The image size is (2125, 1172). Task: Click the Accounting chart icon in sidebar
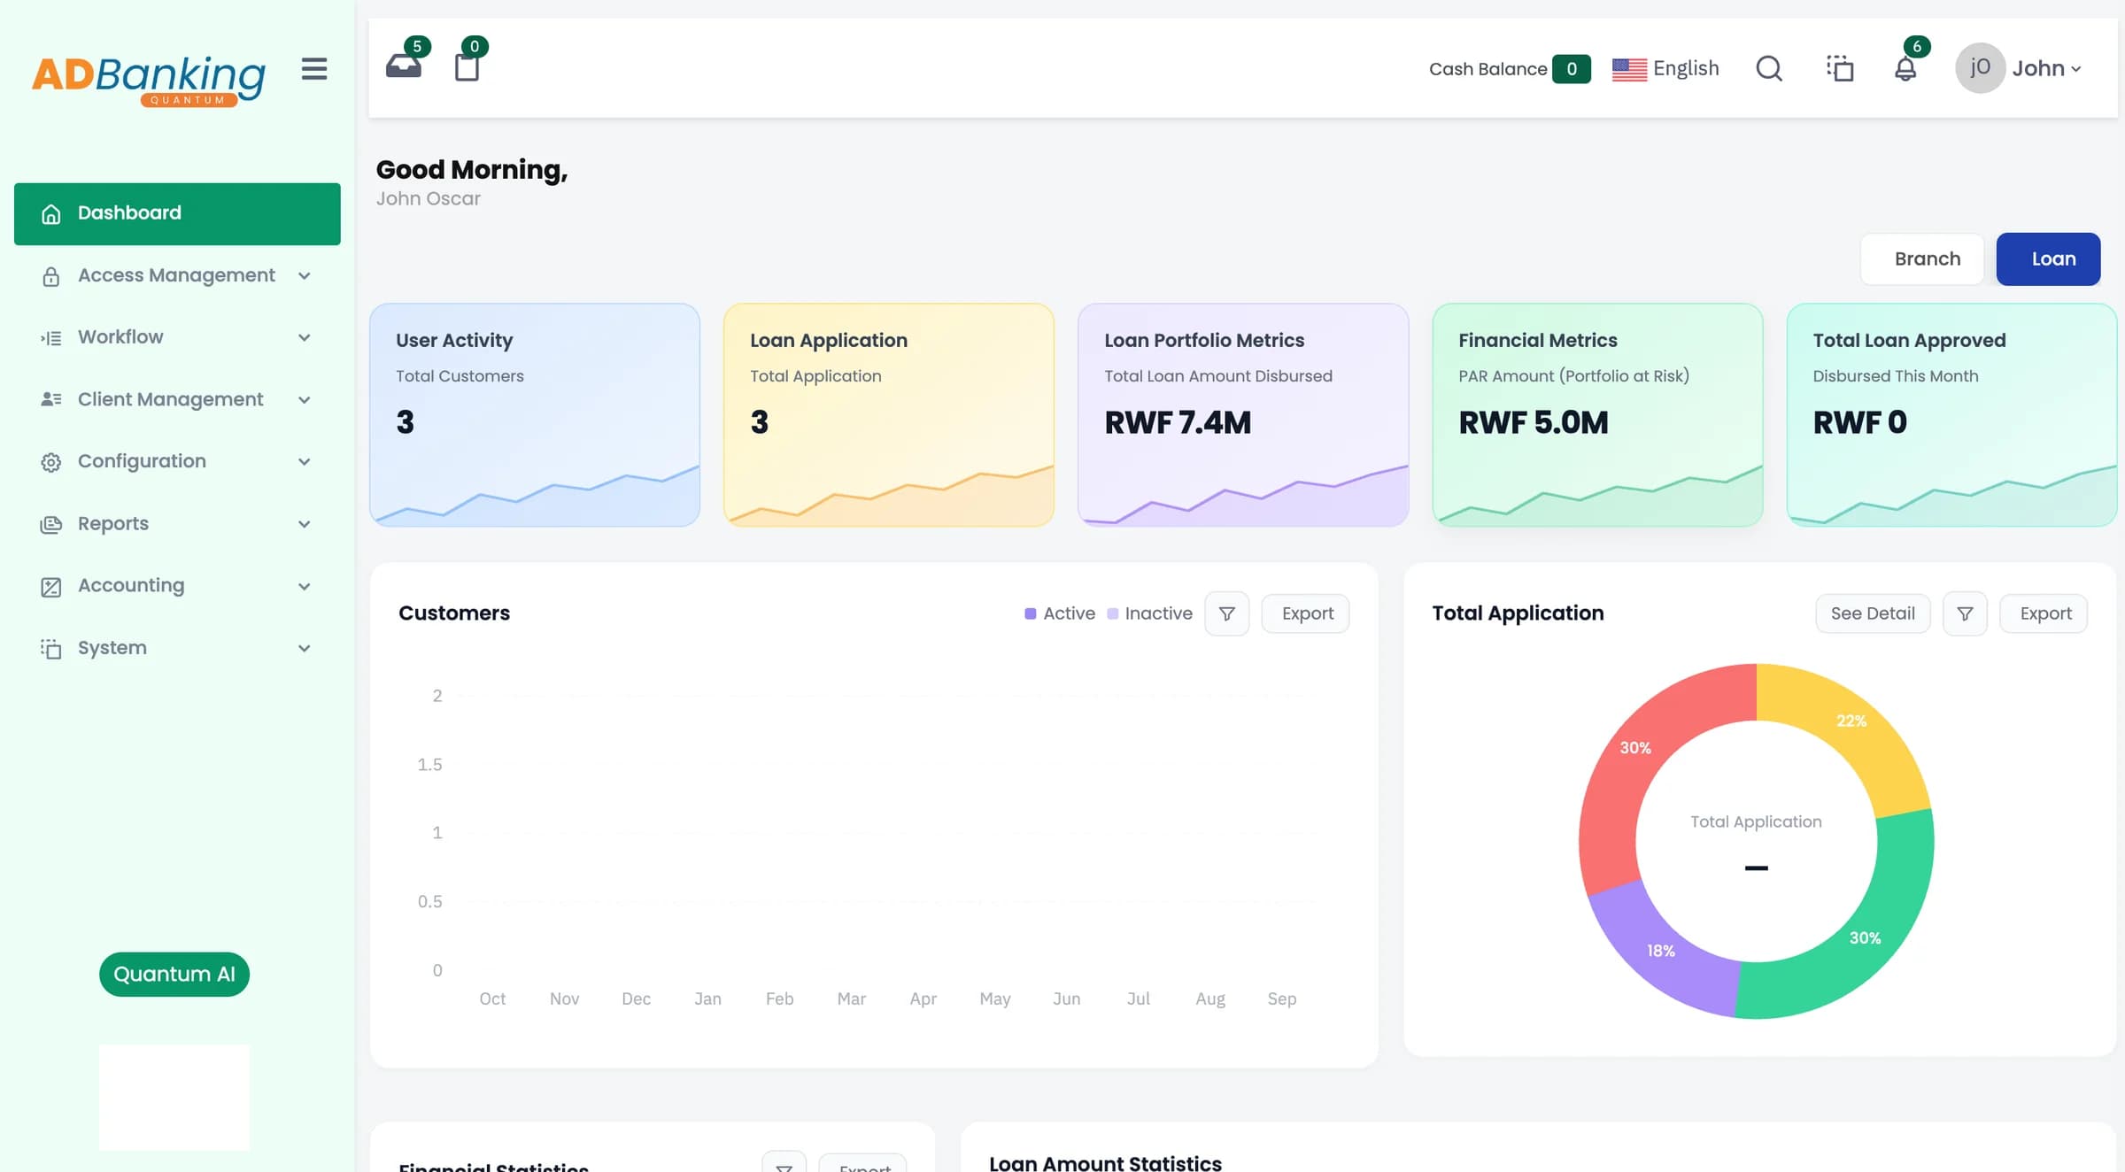click(x=51, y=586)
